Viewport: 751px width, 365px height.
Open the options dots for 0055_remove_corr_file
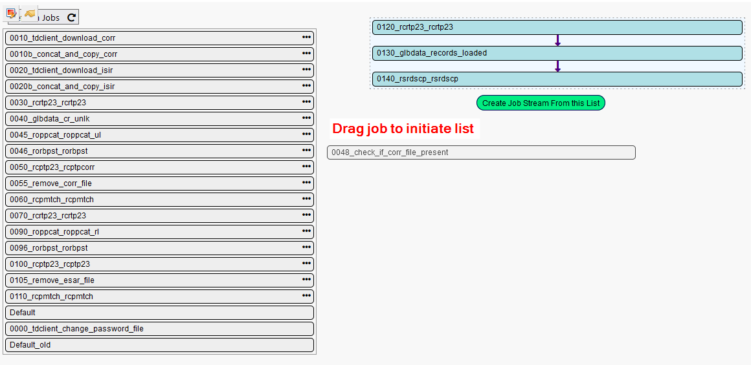(x=306, y=183)
